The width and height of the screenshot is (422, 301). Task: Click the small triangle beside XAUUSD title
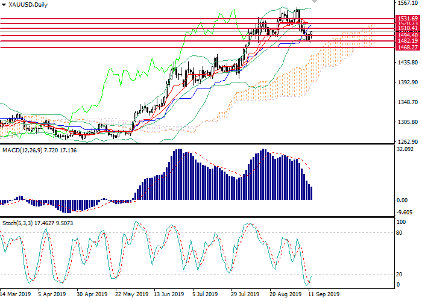click(4, 5)
